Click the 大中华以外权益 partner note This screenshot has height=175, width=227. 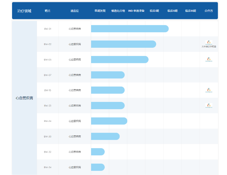(x=209, y=47)
